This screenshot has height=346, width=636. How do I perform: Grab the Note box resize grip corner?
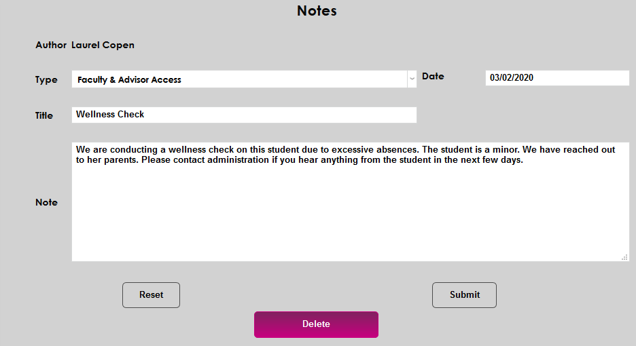pos(624,257)
